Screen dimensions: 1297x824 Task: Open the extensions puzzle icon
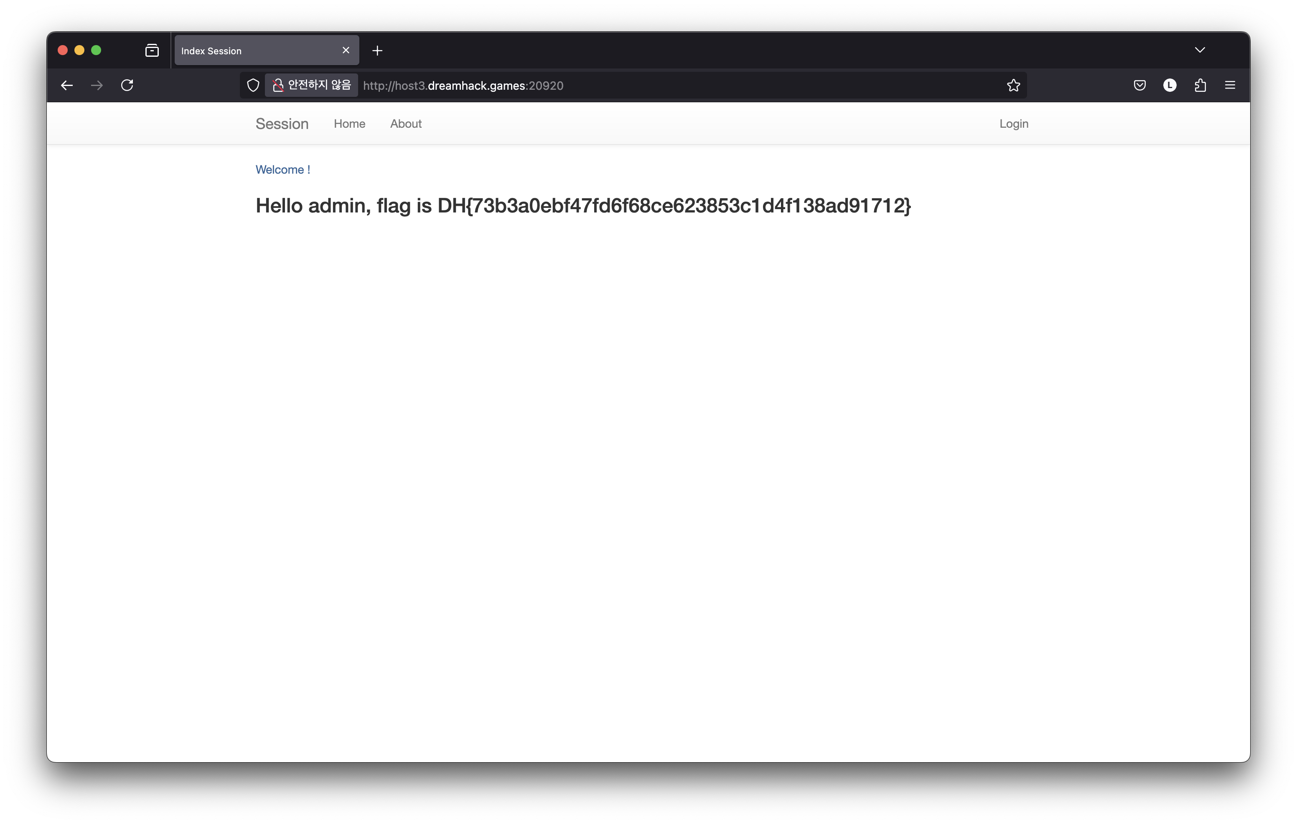1200,85
